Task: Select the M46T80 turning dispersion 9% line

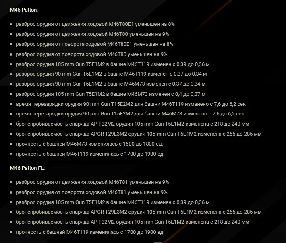Action: click(x=91, y=54)
